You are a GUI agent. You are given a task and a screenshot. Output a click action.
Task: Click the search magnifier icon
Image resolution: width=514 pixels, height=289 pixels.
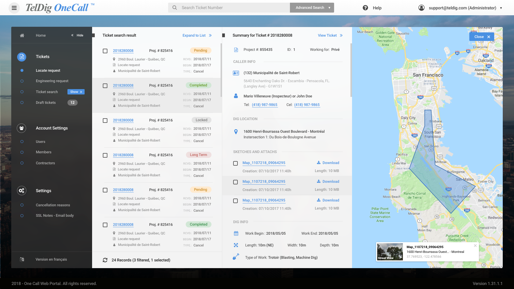pos(175,8)
